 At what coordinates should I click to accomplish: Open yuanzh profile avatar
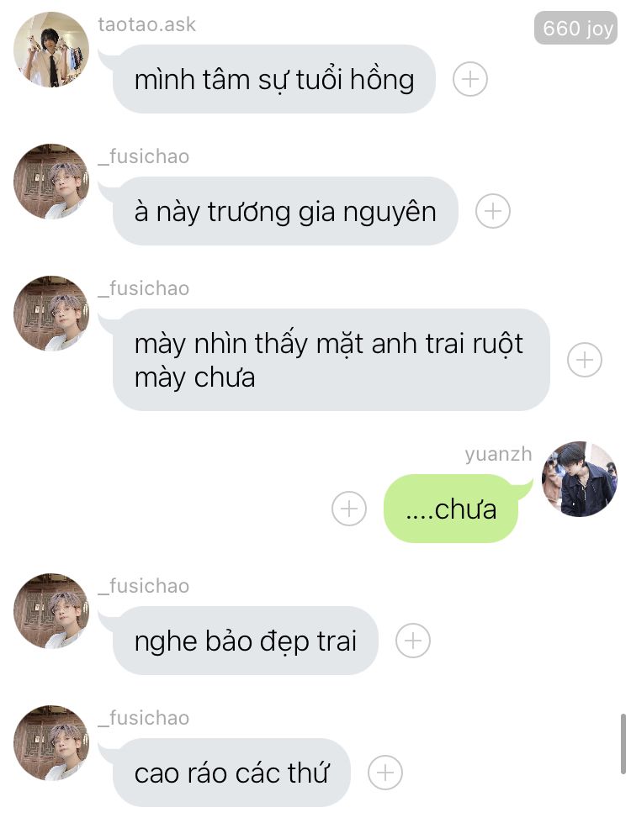click(x=580, y=479)
